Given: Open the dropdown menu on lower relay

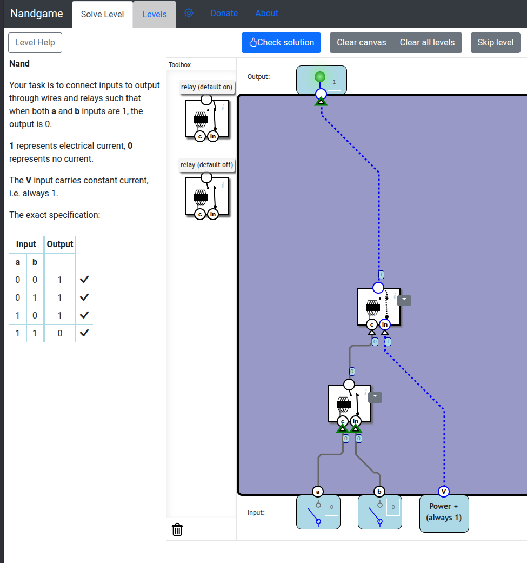Looking at the screenshot, I should click(x=375, y=398).
